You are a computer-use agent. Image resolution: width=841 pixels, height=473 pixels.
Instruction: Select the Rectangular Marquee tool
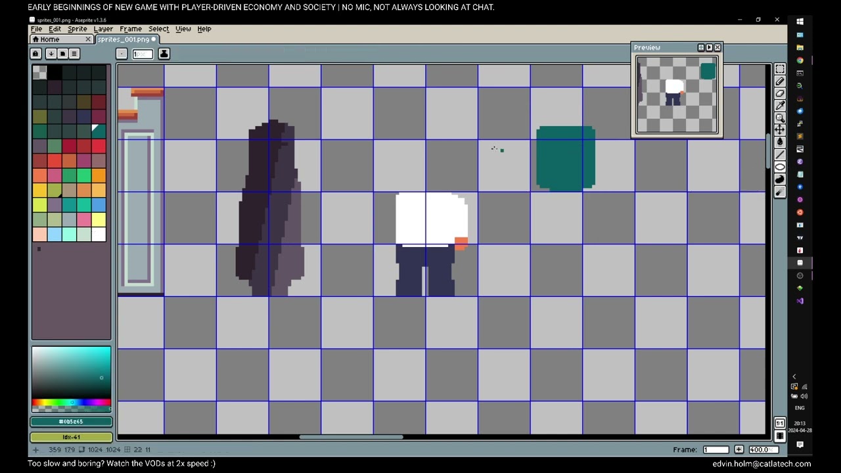pyautogui.click(x=780, y=69)
